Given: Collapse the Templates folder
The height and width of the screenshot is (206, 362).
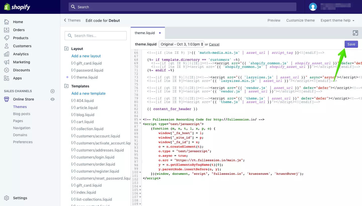Looking at the screenshot, I should (x=66, y=86).
